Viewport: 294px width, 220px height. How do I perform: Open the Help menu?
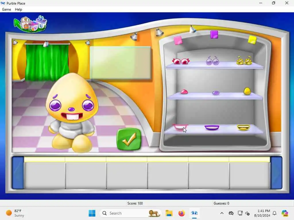point(18,9)
